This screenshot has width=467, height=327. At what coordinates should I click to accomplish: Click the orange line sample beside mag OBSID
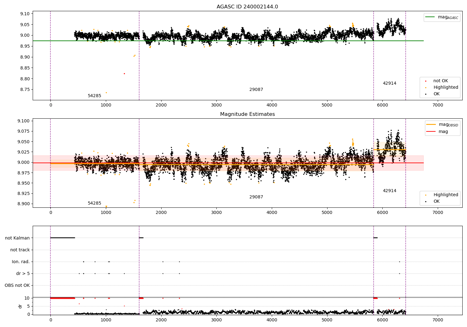tap(431, 125)
